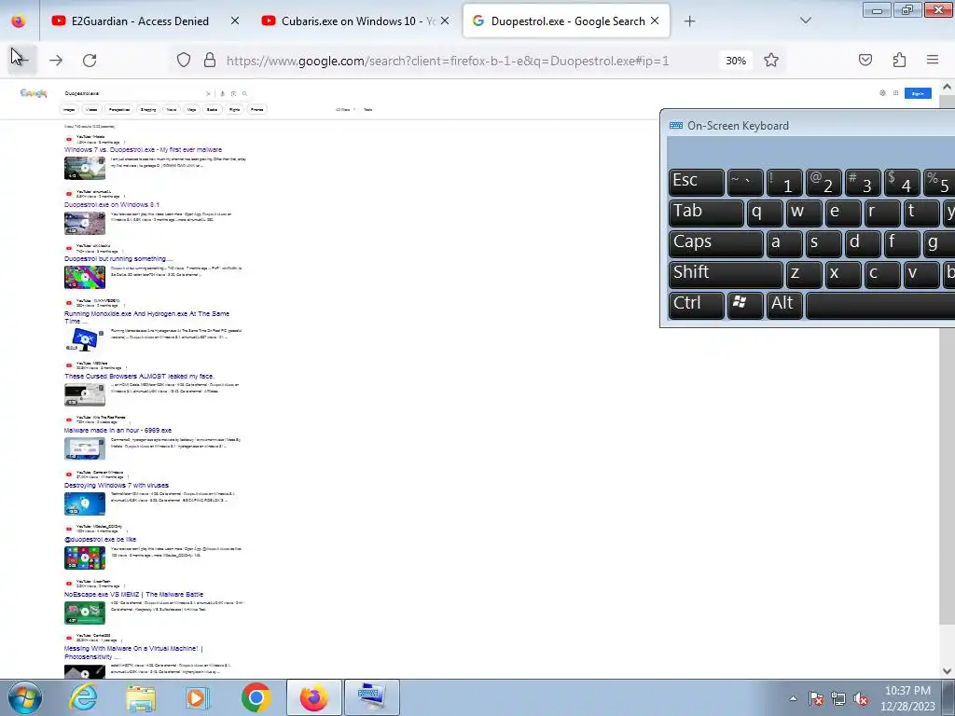Open a new tab with plus
955x716 pixels.
689,21
